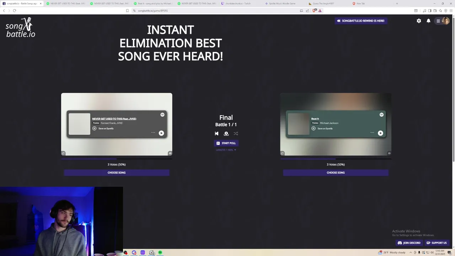
Task: Start the poll
Action: (x=226, y=143)
